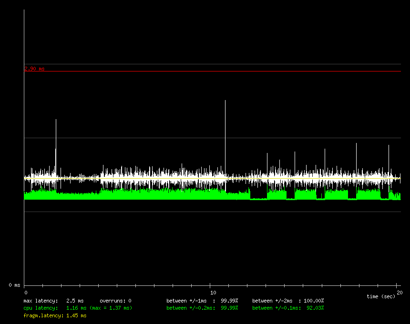This screenshot has height=324, width=410.
Task: Click the 0 second tick label on x-axis
Action: pos(26,293)
